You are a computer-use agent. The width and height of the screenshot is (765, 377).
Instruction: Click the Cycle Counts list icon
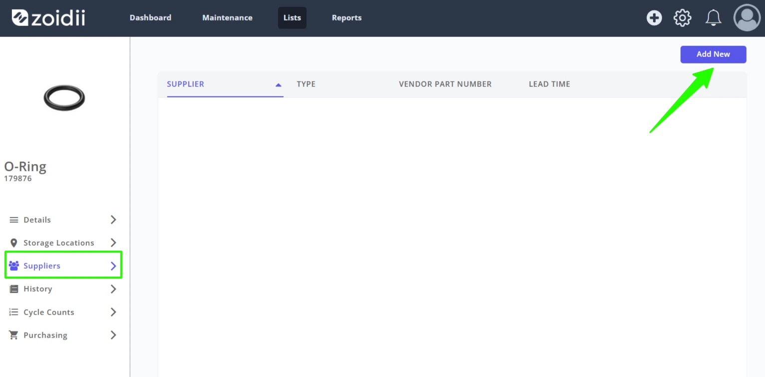pyautogui.click(x=14, y=312)
